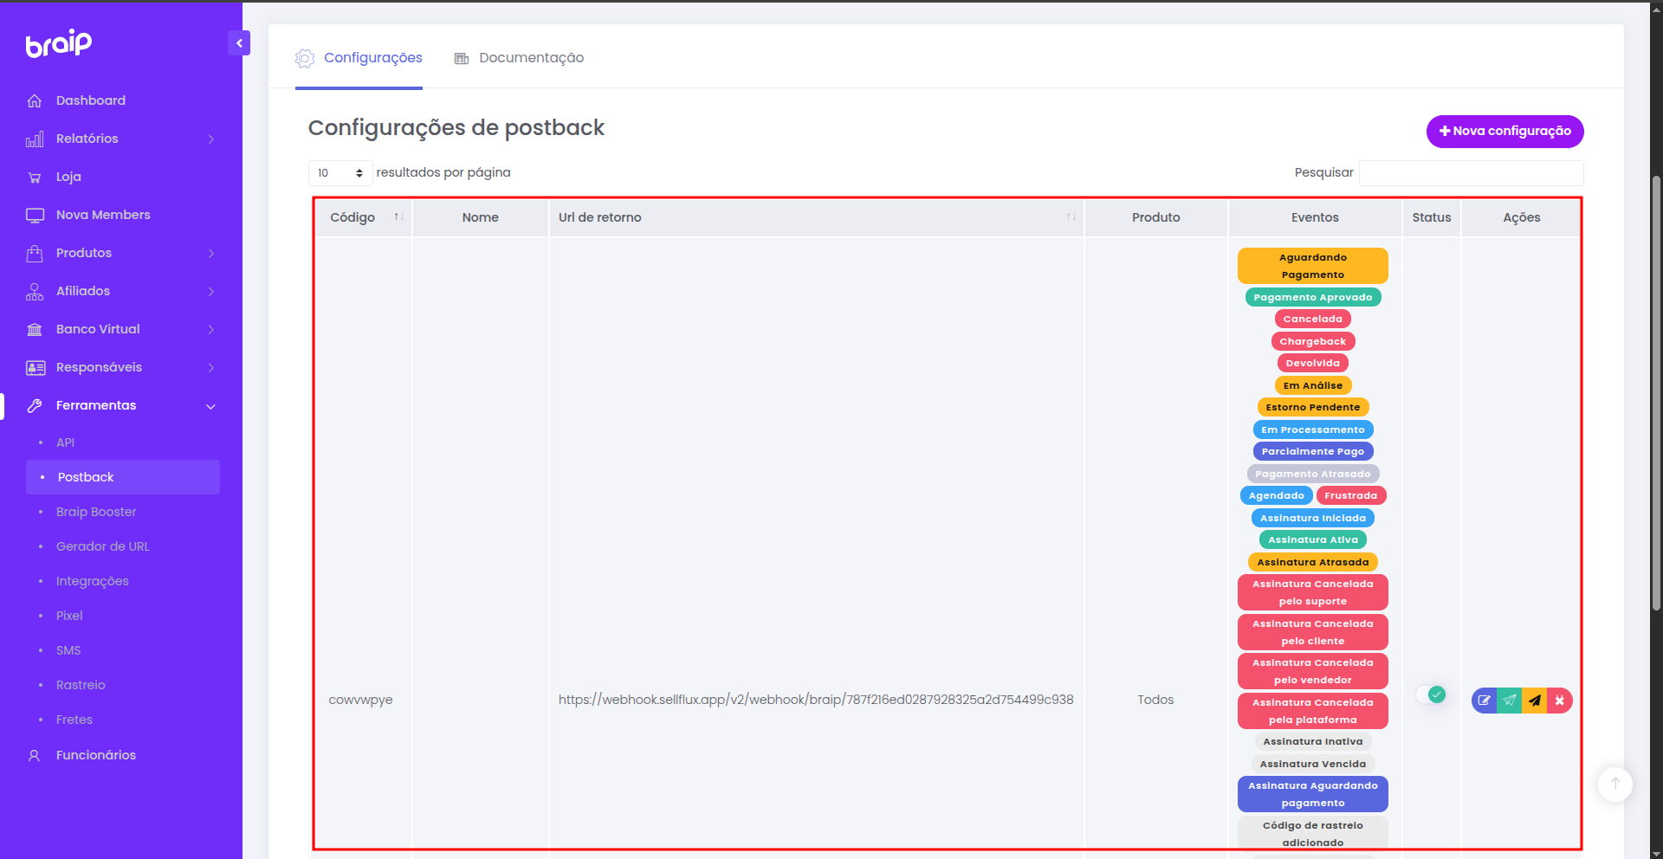Open the Braip Booster submenu link
Viewport: 1663px width, 859px height.
[x=96, y=512]
